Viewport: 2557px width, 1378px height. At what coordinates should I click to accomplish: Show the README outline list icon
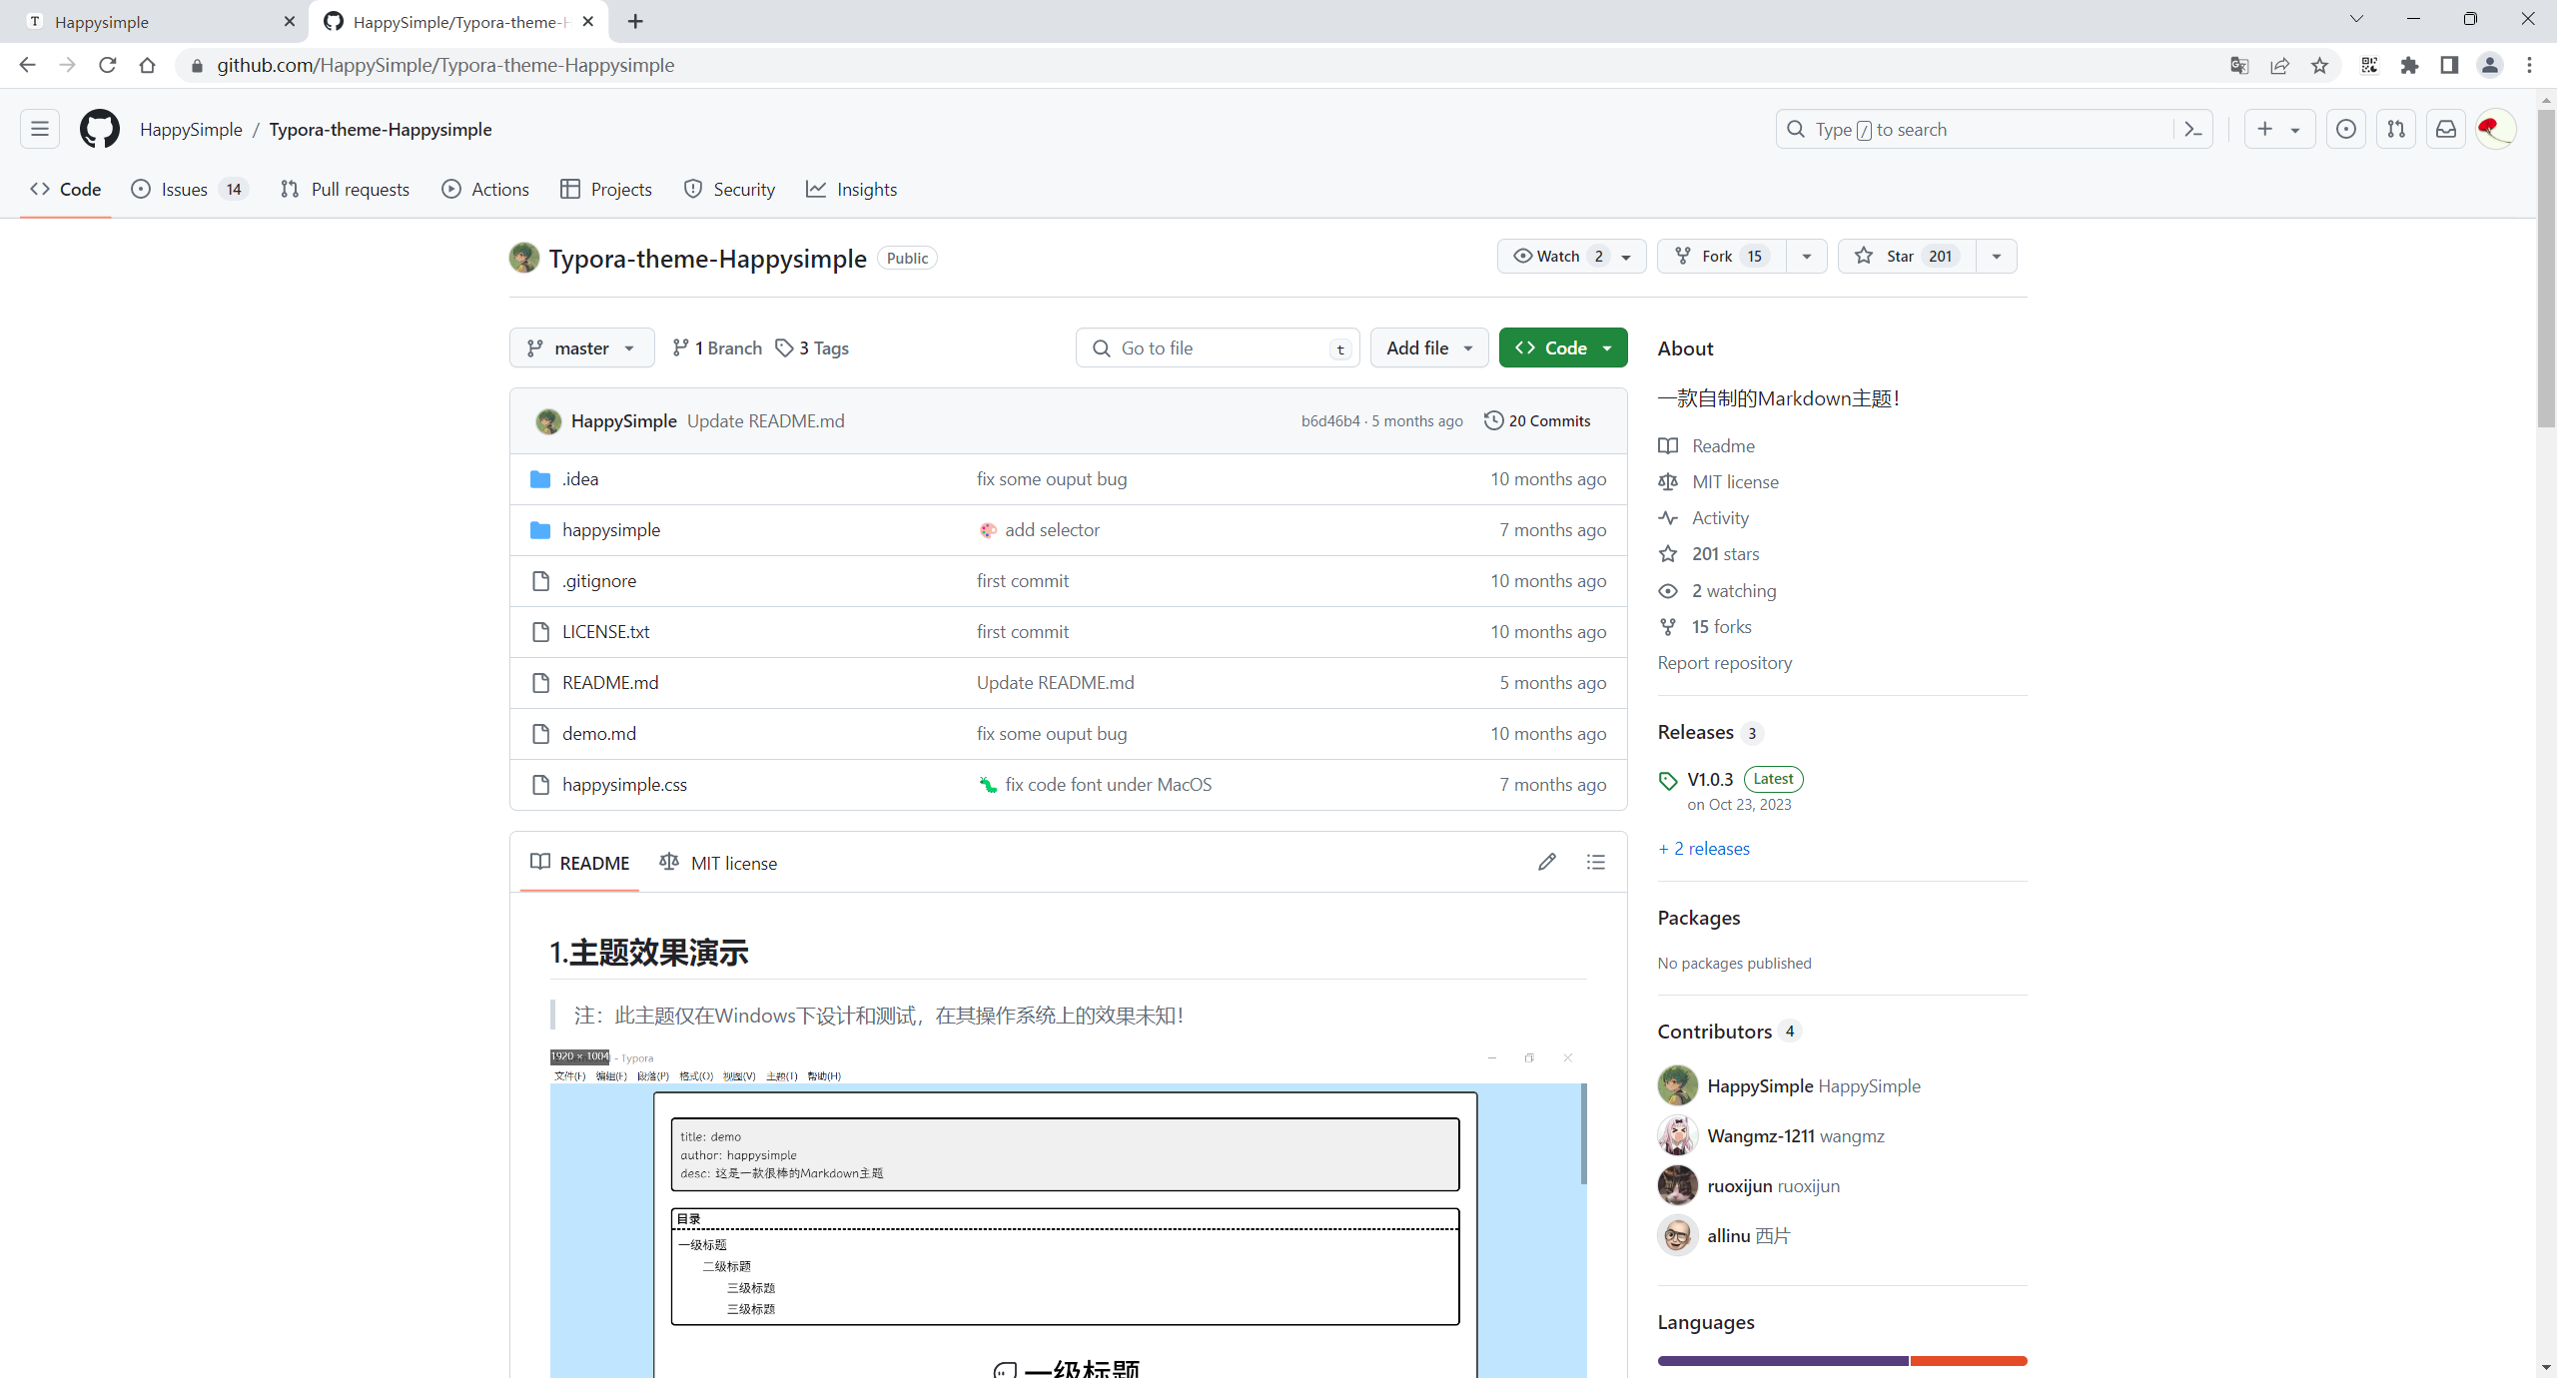(x=1596, y=862)
